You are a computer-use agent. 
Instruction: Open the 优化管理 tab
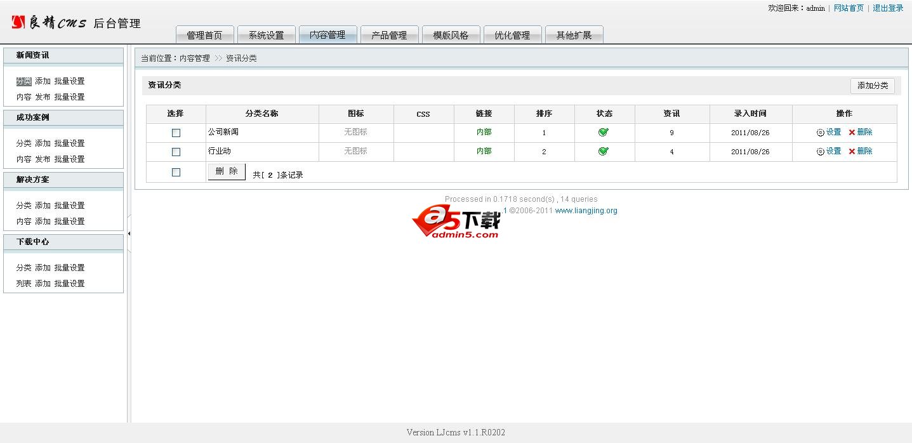[512, 35]
